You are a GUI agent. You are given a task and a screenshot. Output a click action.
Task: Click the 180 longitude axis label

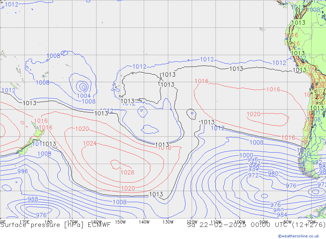pos(49,222)
